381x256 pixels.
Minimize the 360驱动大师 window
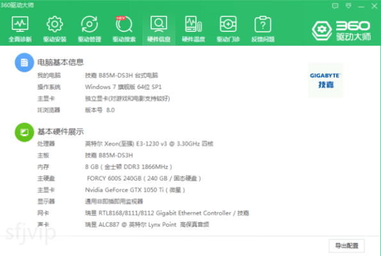(361, 6)
